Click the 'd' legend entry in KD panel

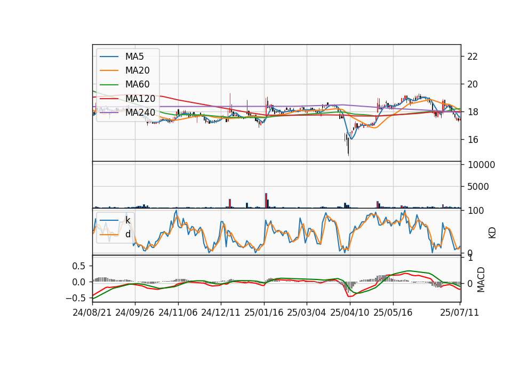coord(127,234)
